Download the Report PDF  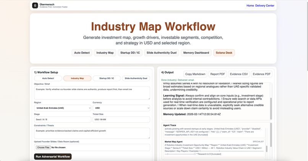pos(217,74)
